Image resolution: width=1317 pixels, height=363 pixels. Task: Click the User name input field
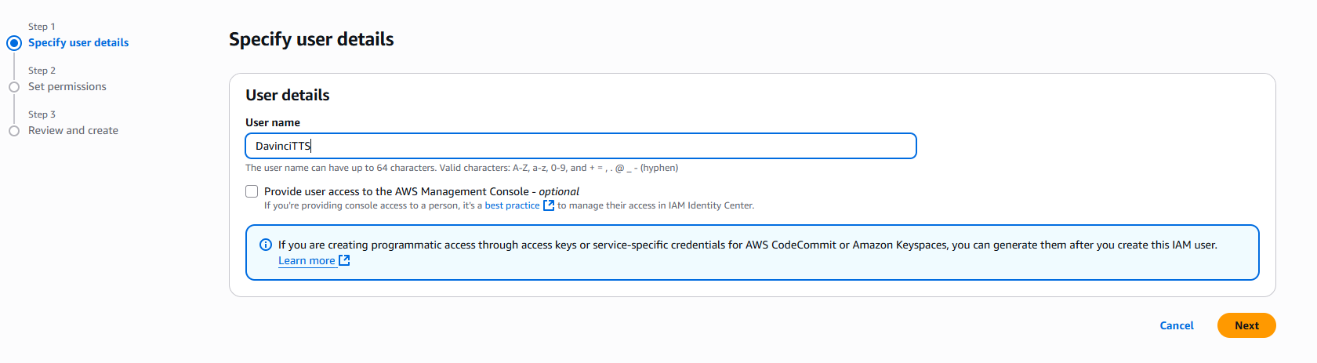(581, 146)
